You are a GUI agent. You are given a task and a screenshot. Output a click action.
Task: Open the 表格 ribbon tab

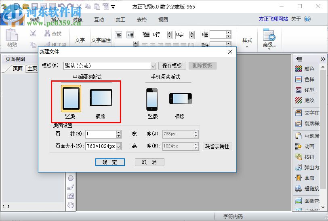(142, 20)
